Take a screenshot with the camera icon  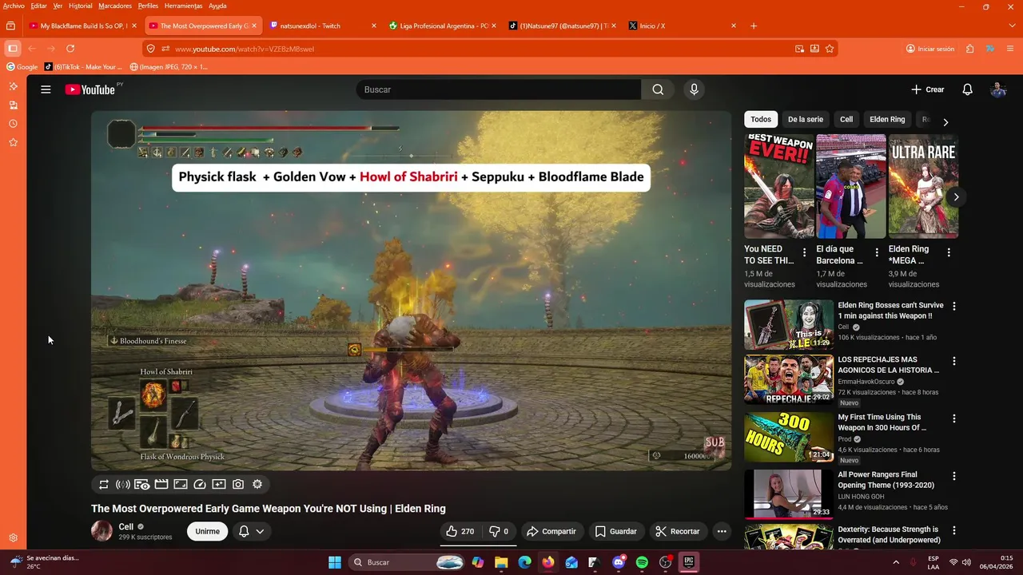(238, 484)
